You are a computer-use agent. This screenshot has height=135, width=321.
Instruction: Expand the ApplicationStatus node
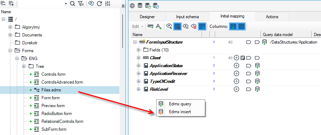[x=139, y=66]
